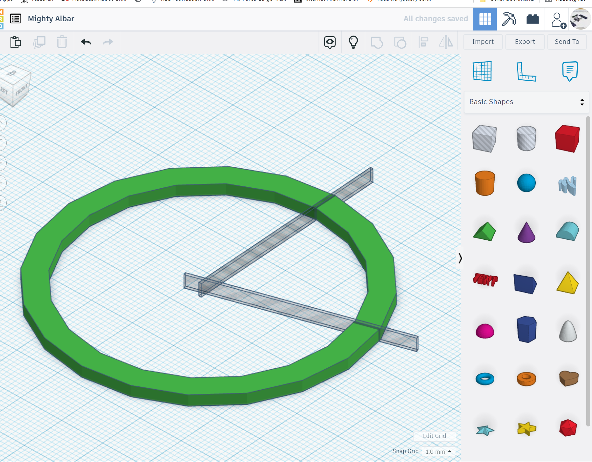Select the red Text shape
This screenshot has width=592, height=462.
[485, 280]
